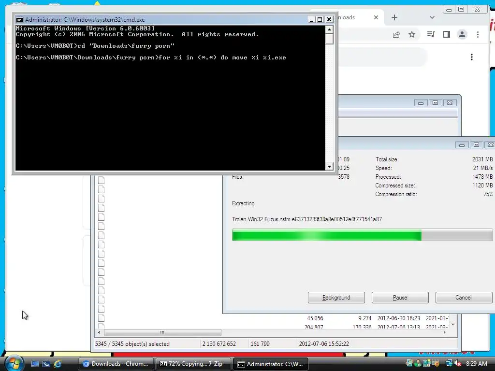Viewport: 495px width, 371px height.
Task: Click Chrome share icon in address bar
Action: [396, 34]
